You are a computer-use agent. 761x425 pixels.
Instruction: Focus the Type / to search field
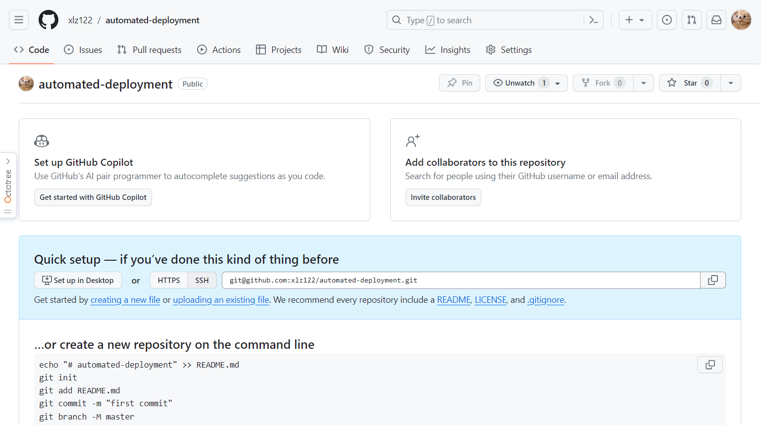[x=485, y=20]
